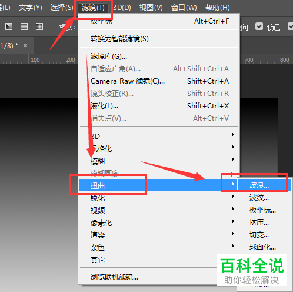This screenshot has width=293, height=292.
Task: Close the document tab
Action: pyautogui.click(x=25, y=45)
